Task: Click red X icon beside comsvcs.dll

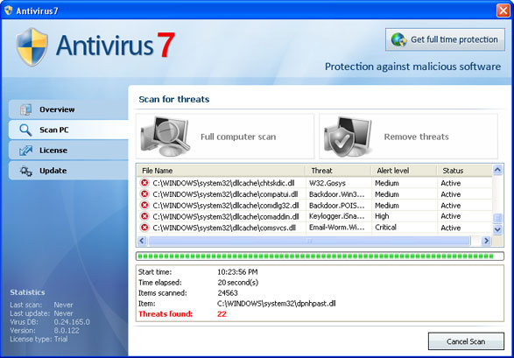Action: pos(144,228)
